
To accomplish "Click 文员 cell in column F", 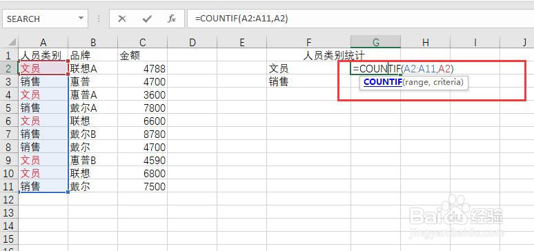I will [x=309, y=68].
